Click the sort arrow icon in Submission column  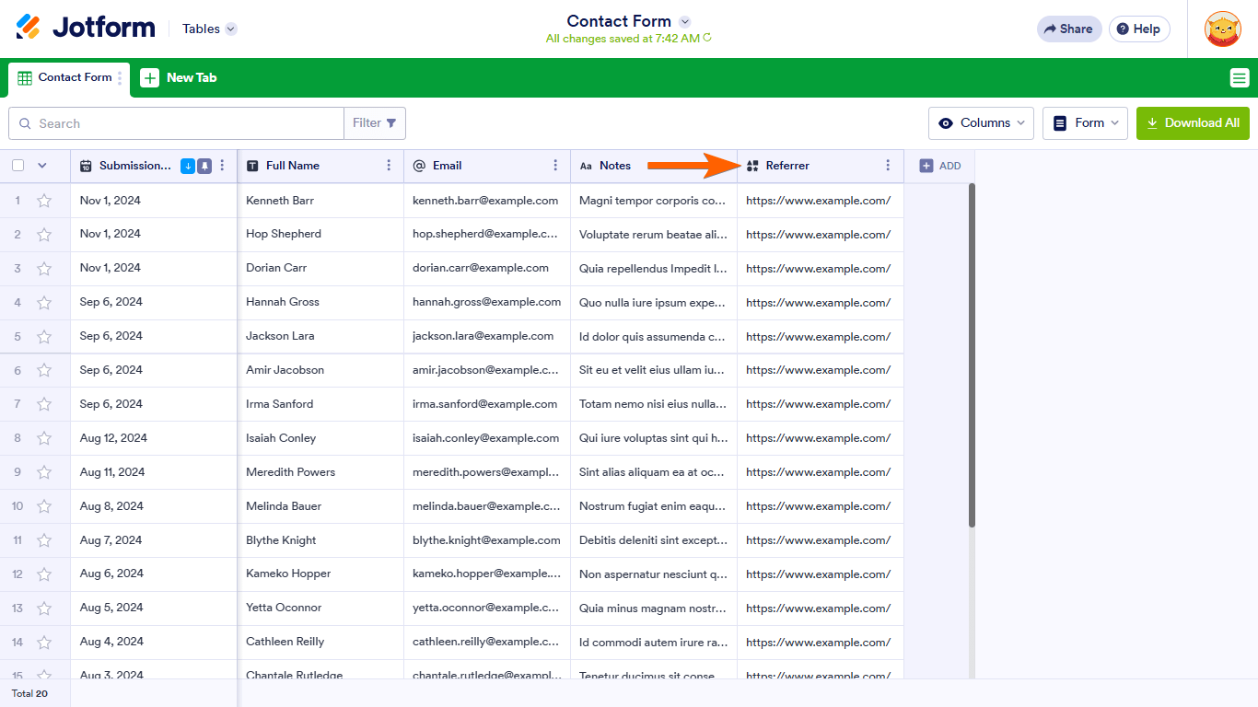(188, 166)
